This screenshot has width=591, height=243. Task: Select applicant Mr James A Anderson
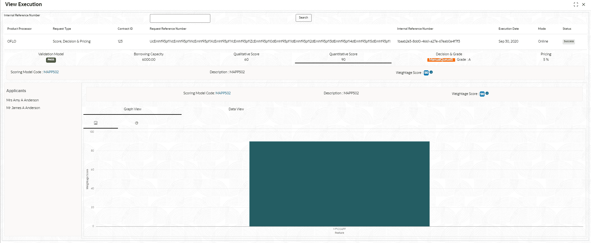(23, 108)
